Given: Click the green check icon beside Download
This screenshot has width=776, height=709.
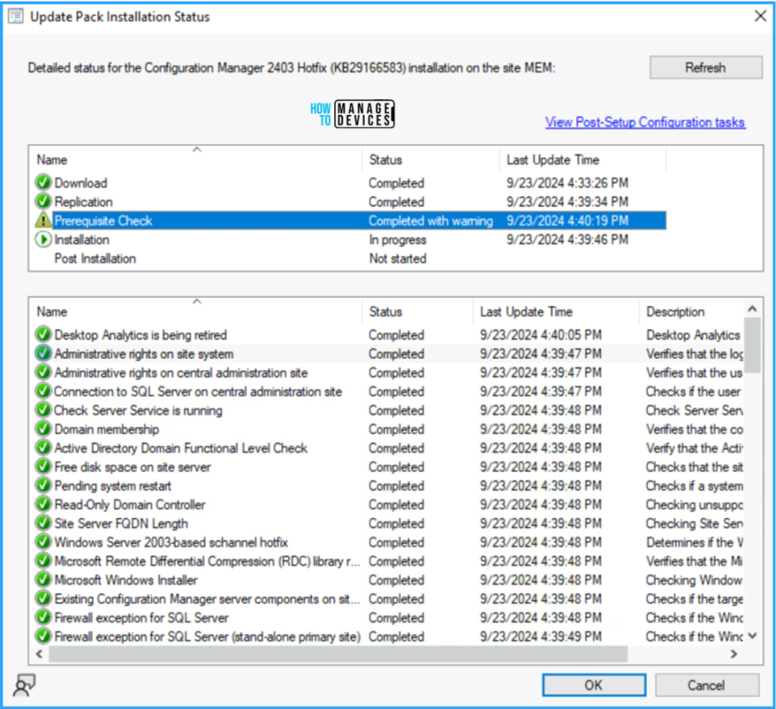Looking at the screenshot, I should pyautogui.click(x=43, y=183).
